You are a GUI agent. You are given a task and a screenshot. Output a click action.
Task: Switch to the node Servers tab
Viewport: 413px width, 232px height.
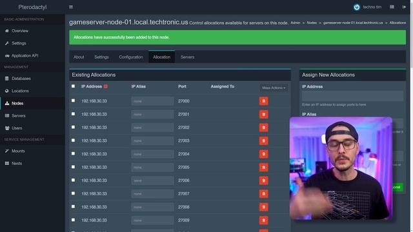[187, 57]
